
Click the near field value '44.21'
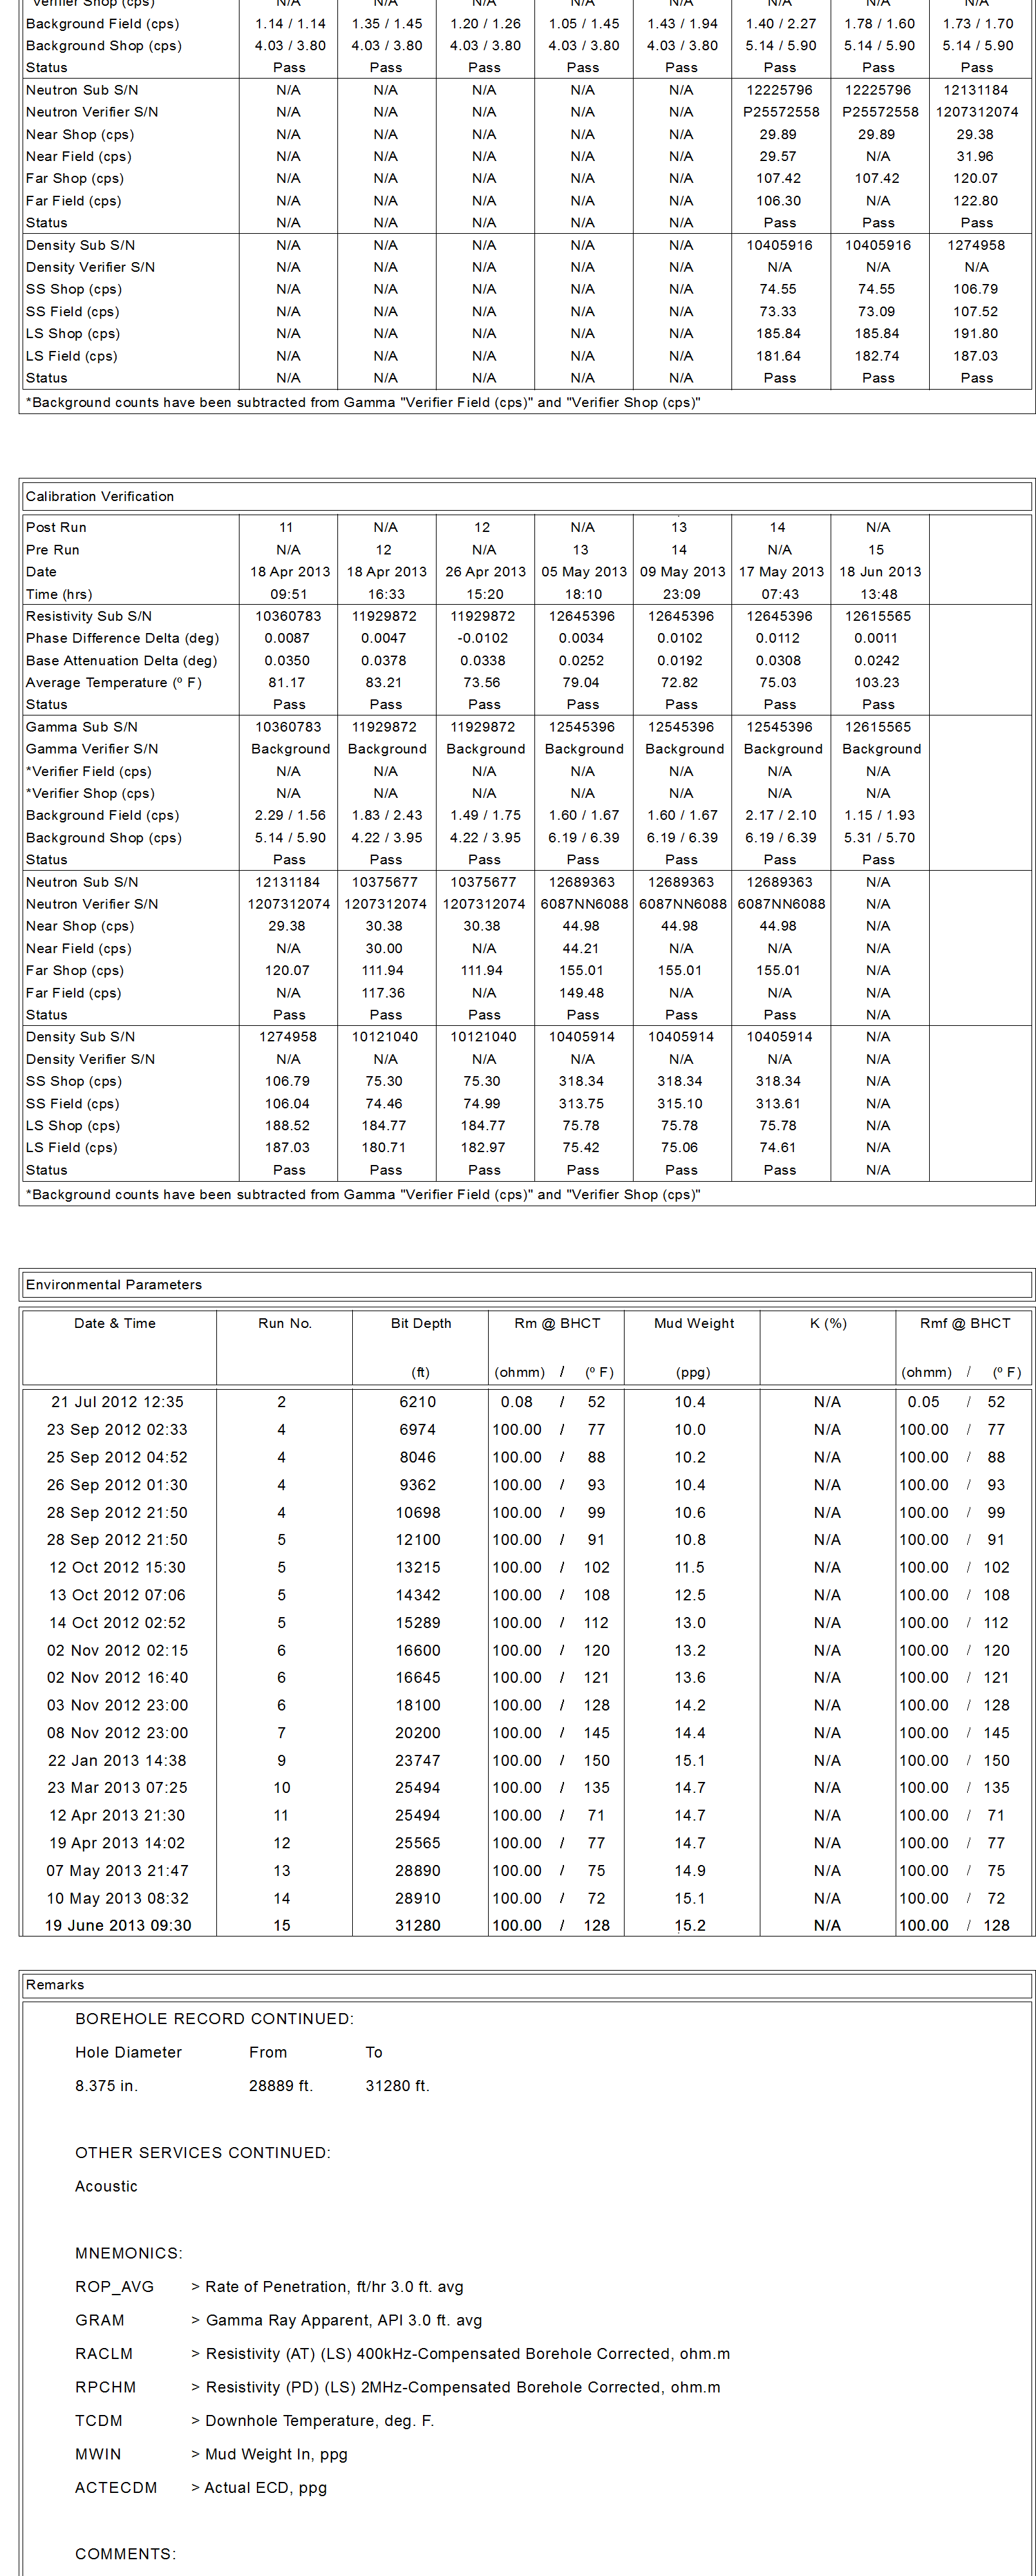pos(581,948)
